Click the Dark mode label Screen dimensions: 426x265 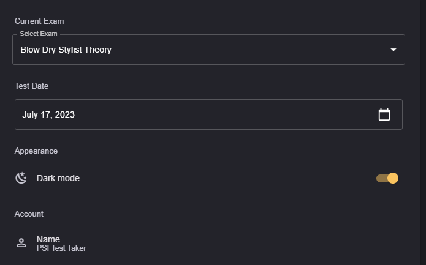pyautogui.click(x=58, y=178)
